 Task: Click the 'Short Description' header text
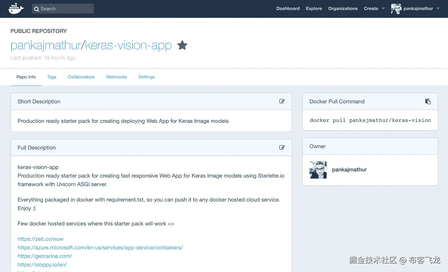(39, 101)
